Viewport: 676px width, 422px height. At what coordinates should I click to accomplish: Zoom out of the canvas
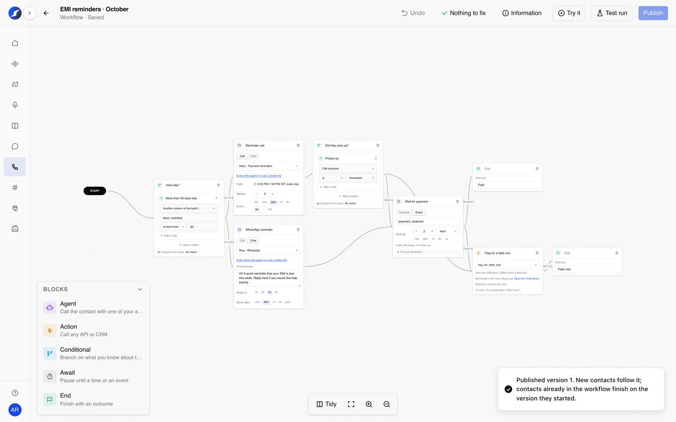[x=387, y=404]
